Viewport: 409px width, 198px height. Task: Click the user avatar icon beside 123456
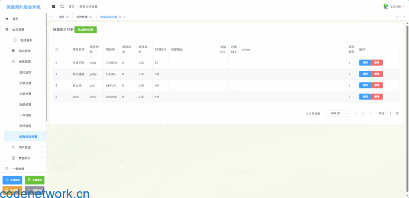pyautogui.click(x=386, y=6)
